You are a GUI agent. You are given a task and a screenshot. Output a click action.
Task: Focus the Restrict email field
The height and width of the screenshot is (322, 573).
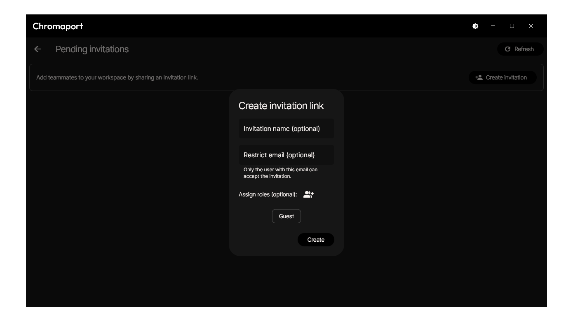click(x=286, y=155)
